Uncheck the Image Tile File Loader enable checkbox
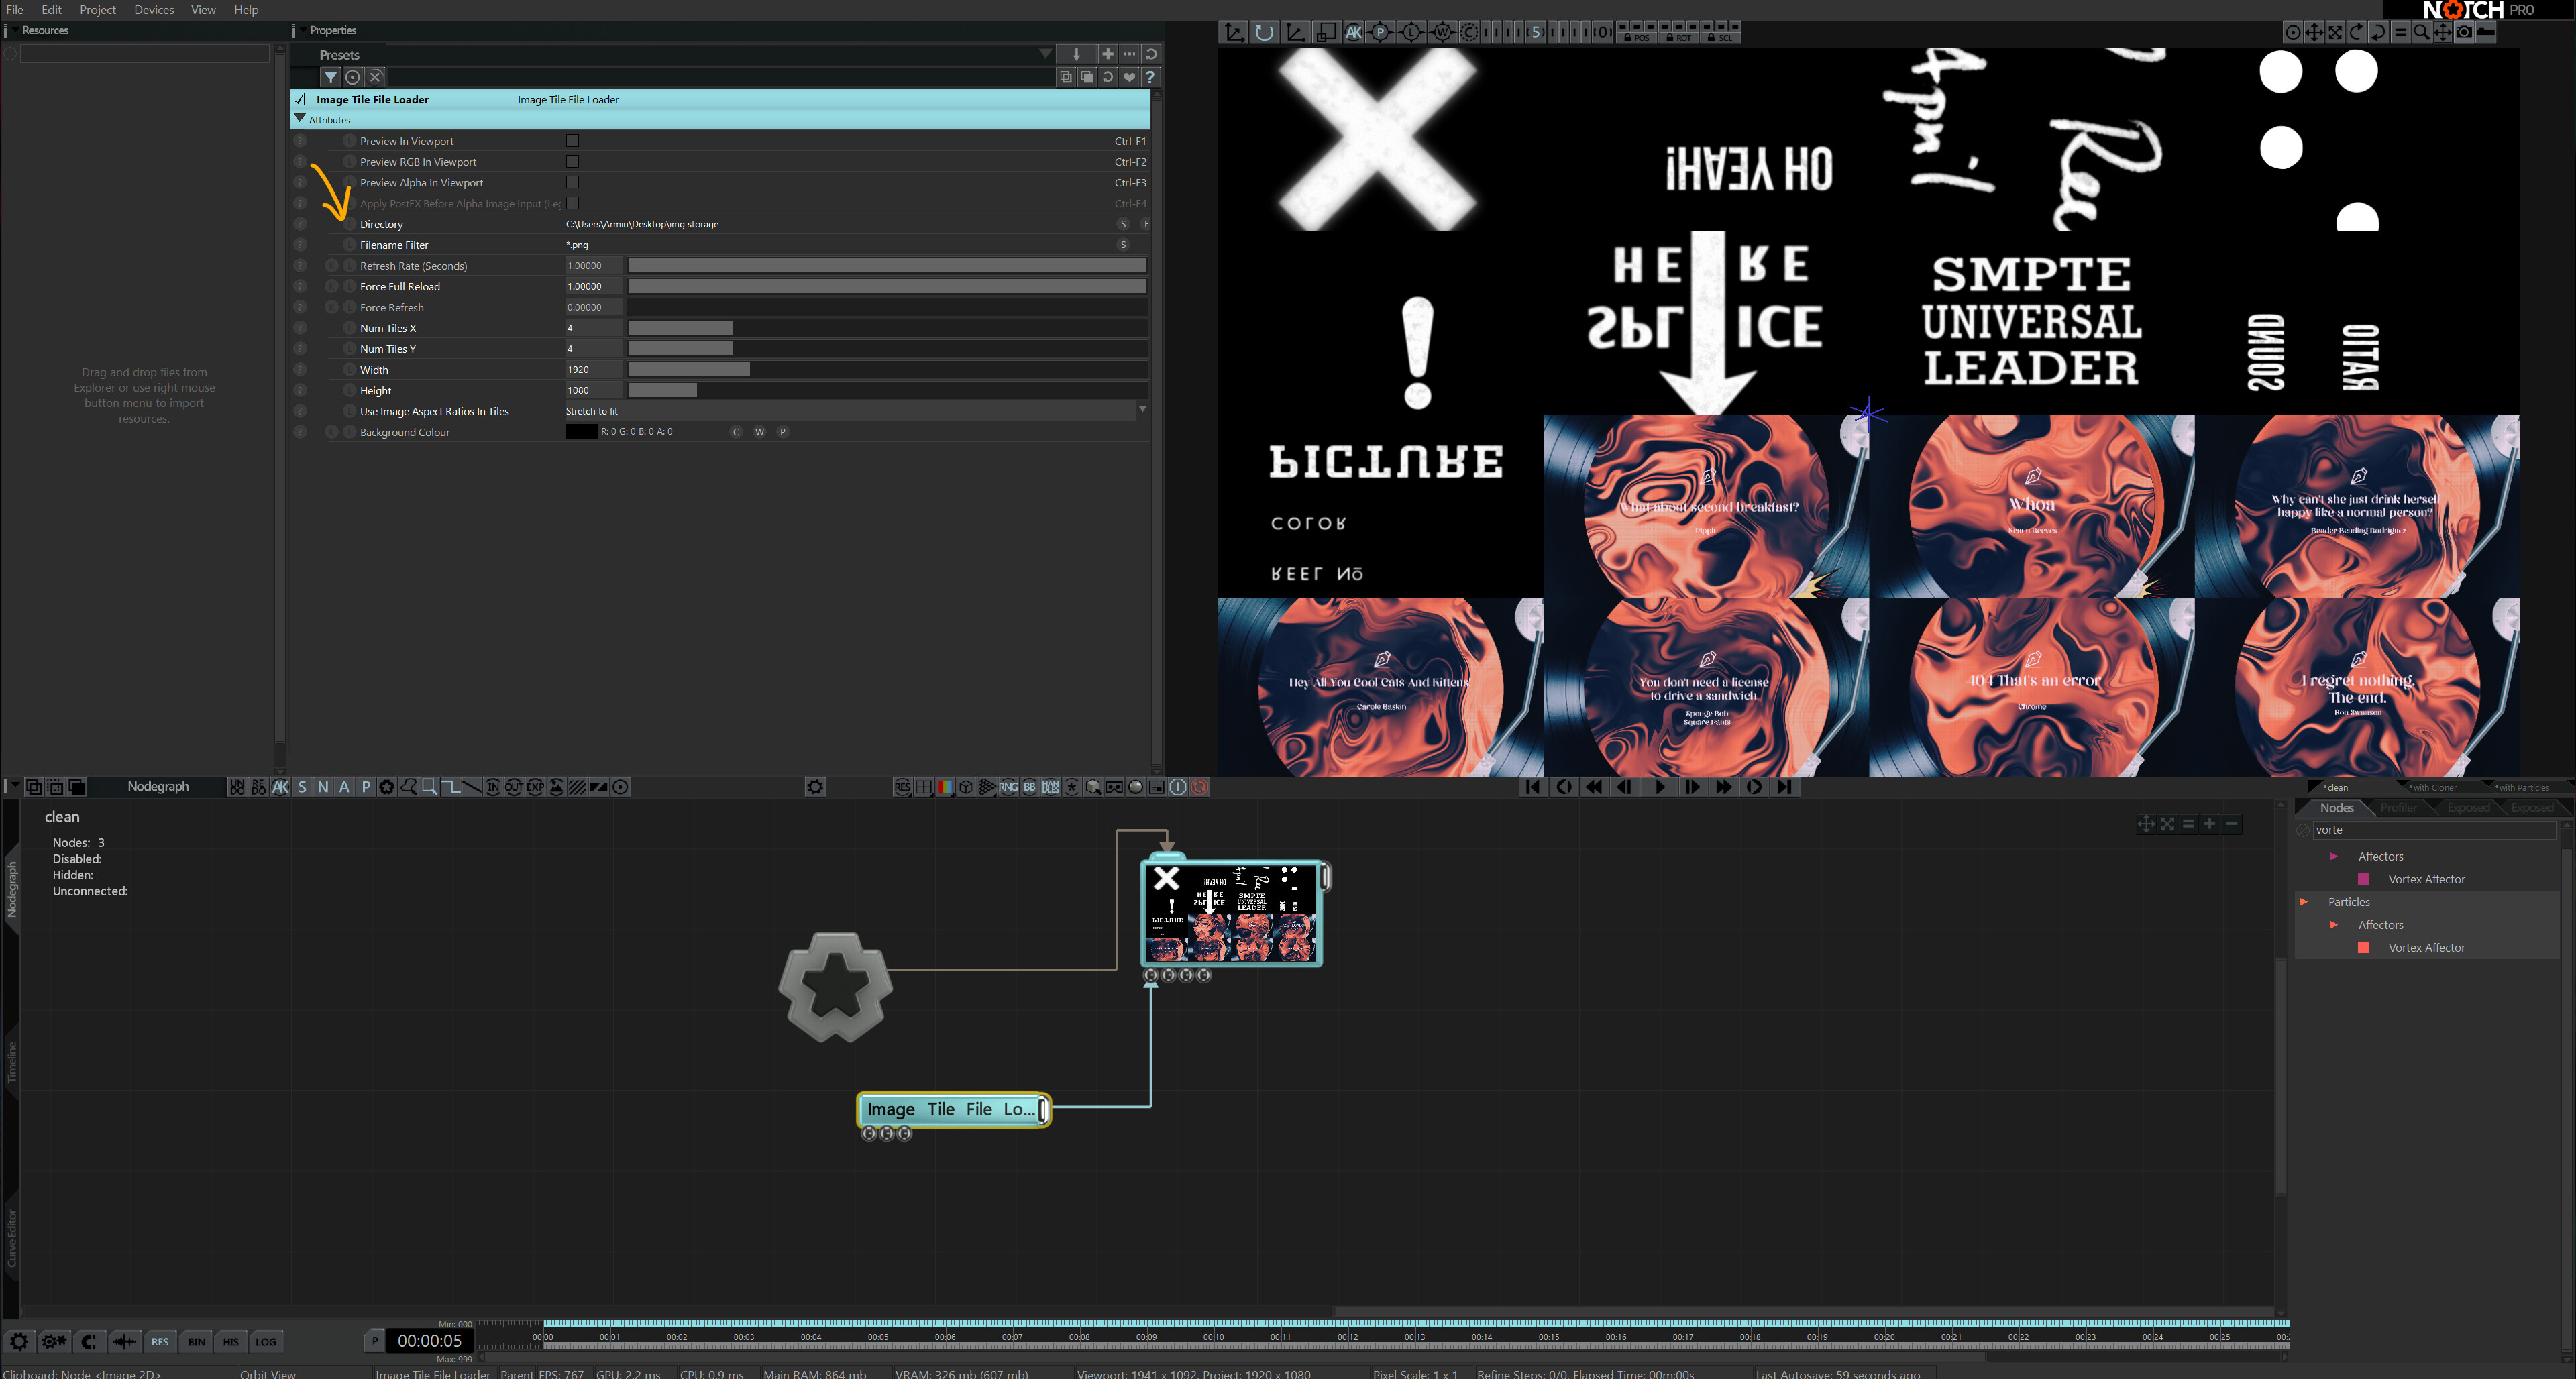 [x=298, y=99]
